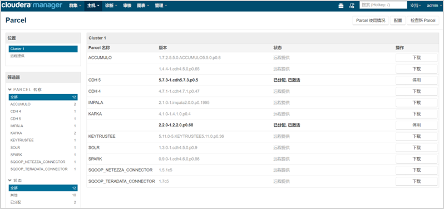
Task: Click the Parcel 使用情况 button
Action: (x=371, y=21)
